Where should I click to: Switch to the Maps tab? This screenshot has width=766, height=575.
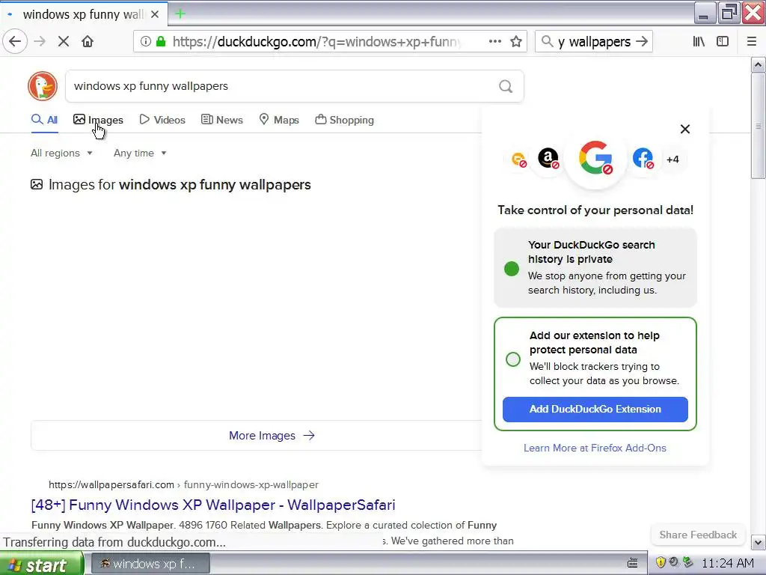[x=279, y=120]
